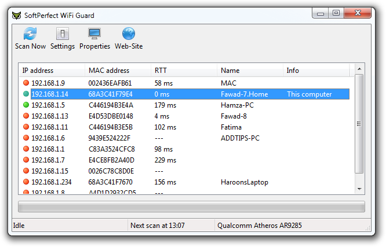This screenshot has width=386, height=247.
Task: Click the red status dot for 192.168.1.1
Action: point(26,149)
